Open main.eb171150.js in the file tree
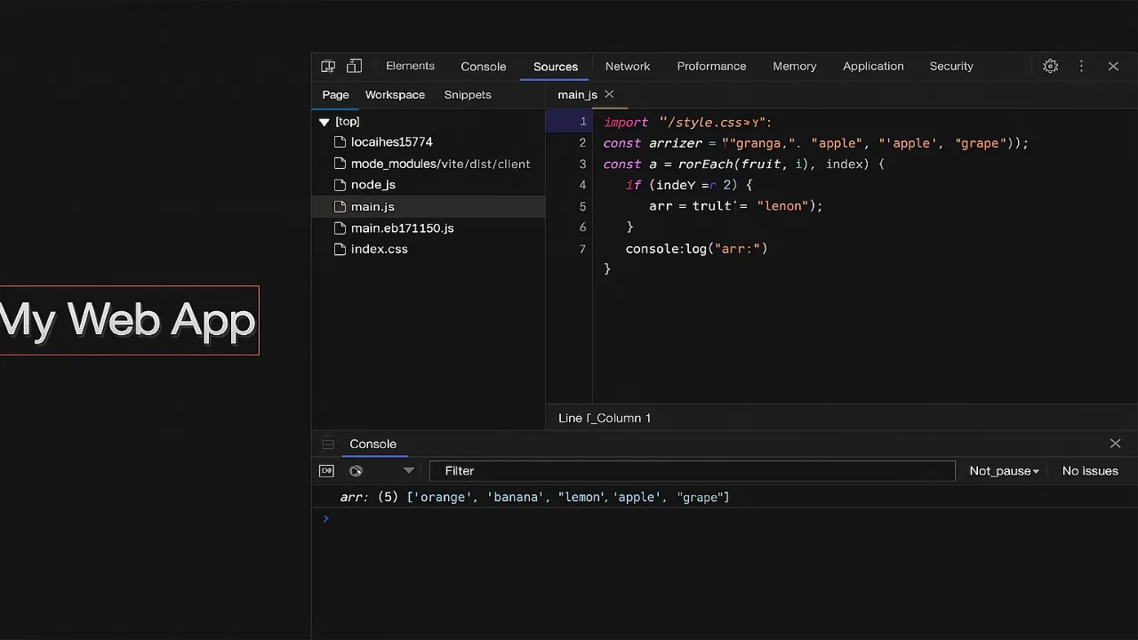1138x640 pixels. pyautogui.click(x=402, y=228)
